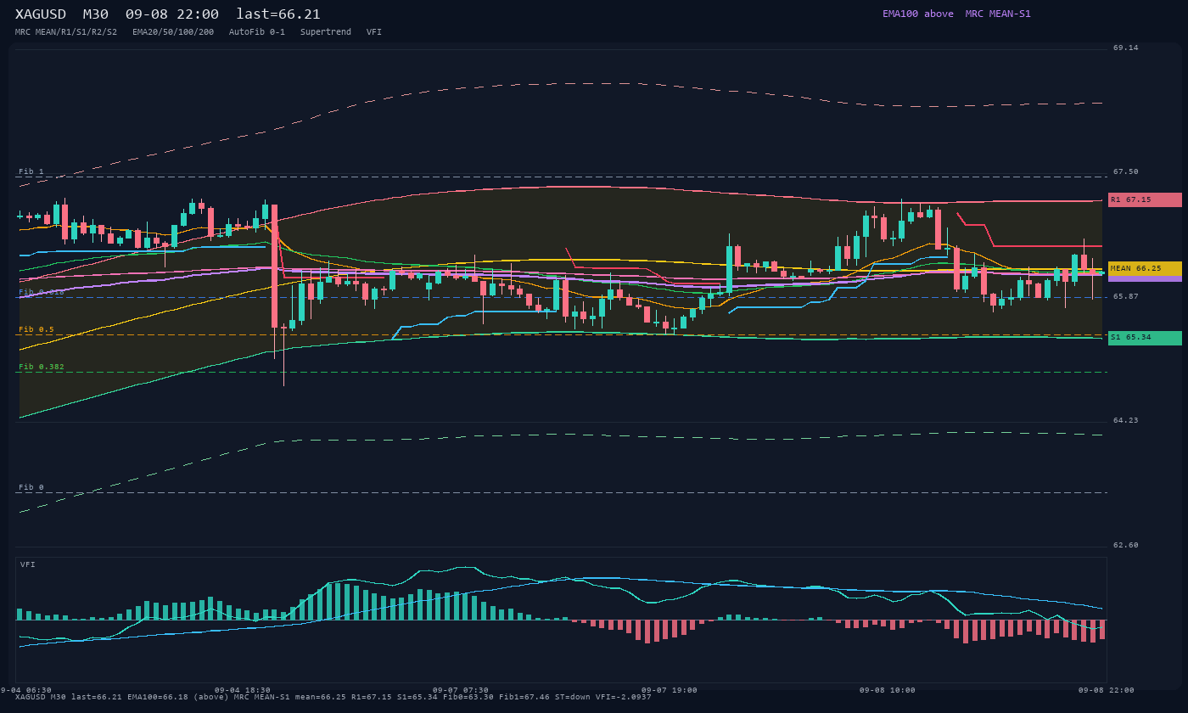Select the M30 timeframe label in the title
This screenshot has width=1188, height=713.
(96, 14)
